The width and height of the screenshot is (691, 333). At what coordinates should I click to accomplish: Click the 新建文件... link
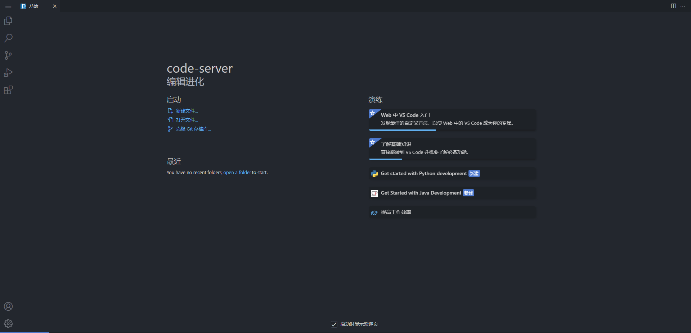[x=187, y=111]
